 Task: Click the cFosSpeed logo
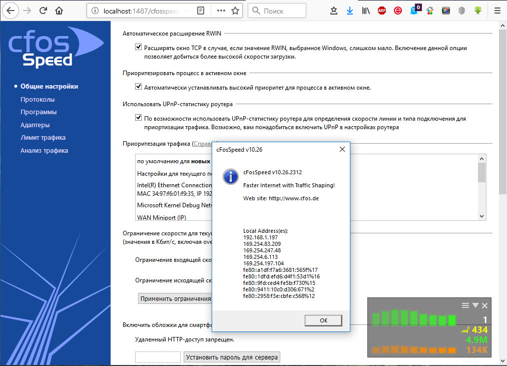[55, 47]
